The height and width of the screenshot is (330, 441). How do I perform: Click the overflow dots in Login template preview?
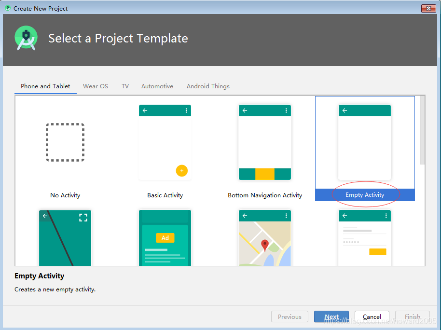coord(386,216)
